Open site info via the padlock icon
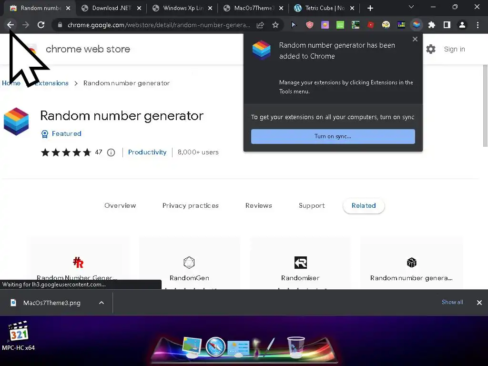 tap(60, 25)
